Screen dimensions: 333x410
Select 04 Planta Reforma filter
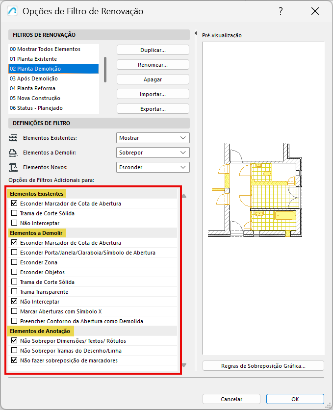(x=53, y=88)
